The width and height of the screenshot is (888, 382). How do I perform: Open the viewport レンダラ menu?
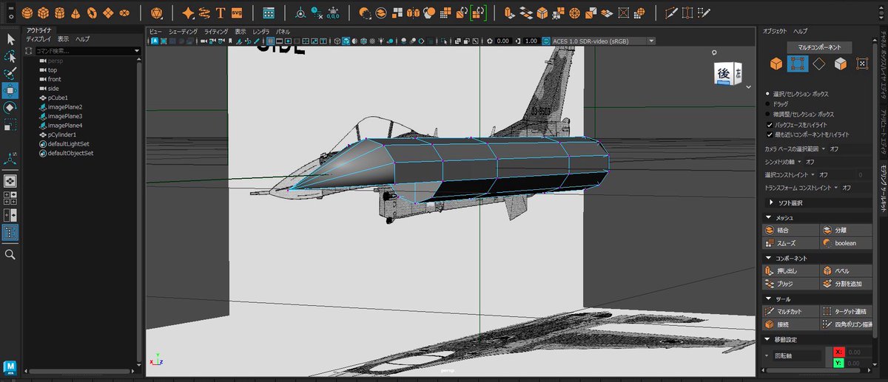click(x=260, y=32)
